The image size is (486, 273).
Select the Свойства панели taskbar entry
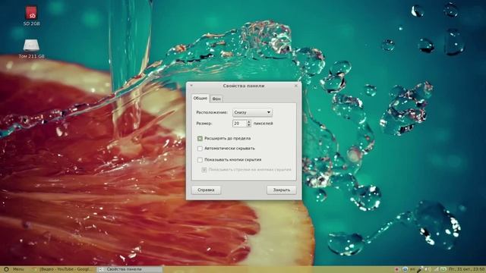tap(129, 270)
